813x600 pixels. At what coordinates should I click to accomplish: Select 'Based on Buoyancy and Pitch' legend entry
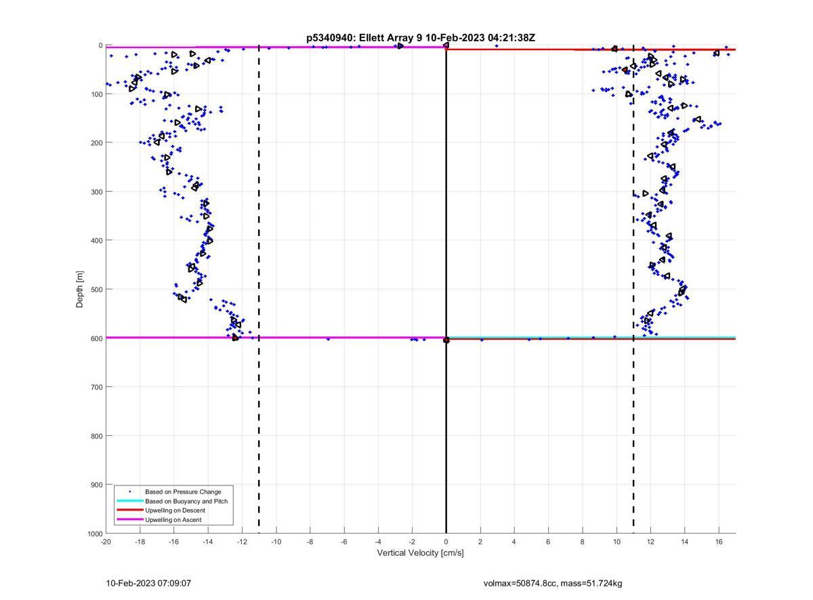186,501
